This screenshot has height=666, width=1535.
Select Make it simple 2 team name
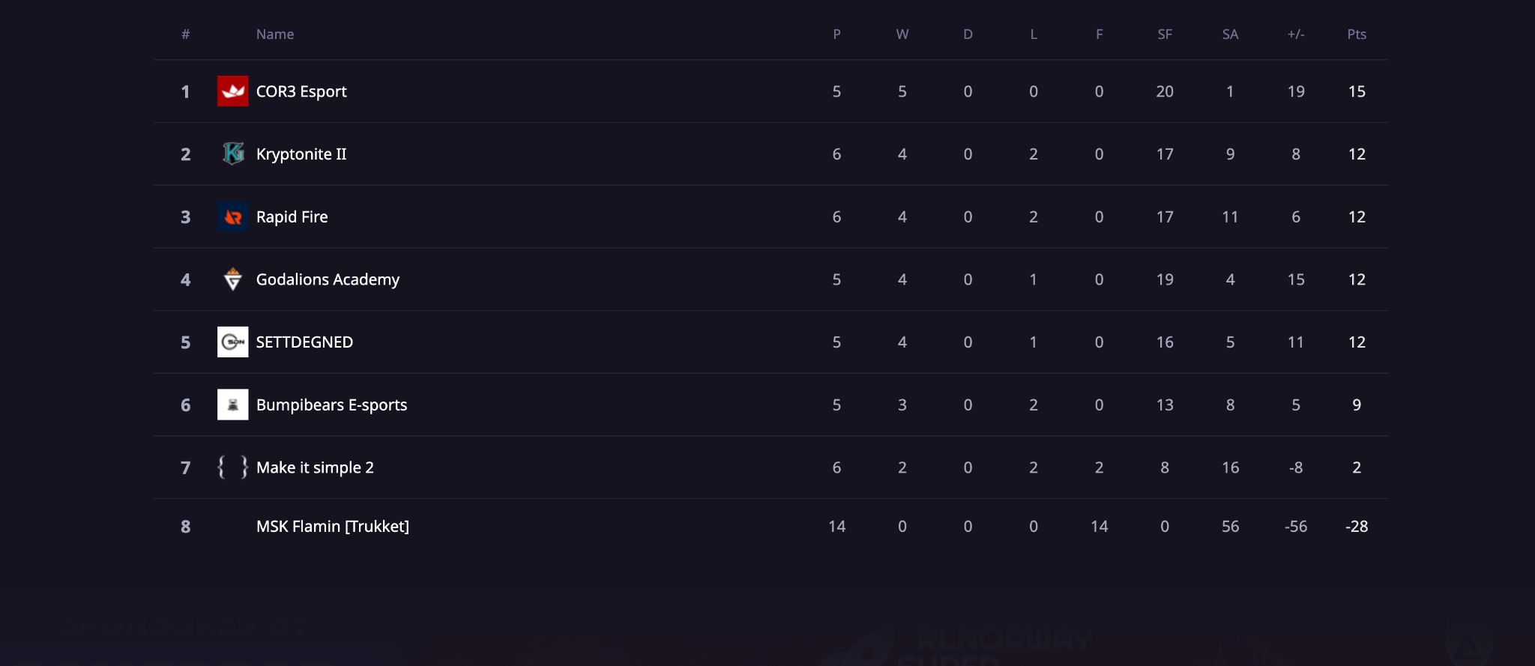click(x=315, y=467)
